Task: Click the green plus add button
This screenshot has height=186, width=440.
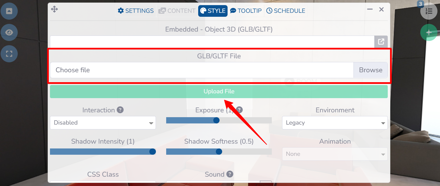Action: tap(429, 33)
